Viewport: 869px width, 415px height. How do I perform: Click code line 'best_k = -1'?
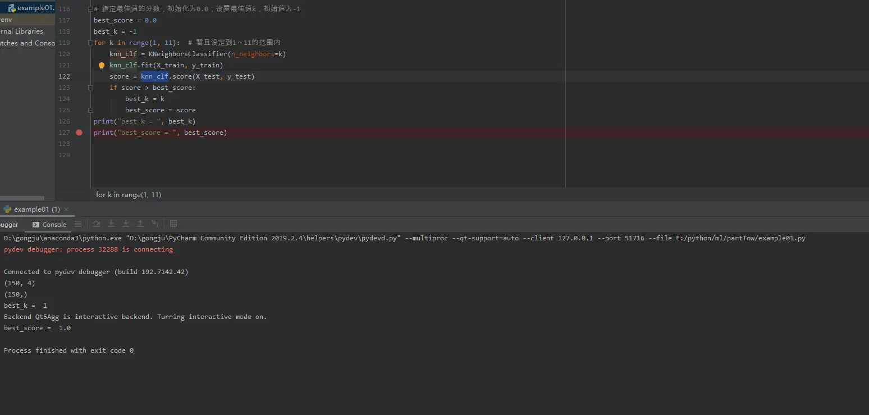(x=115, y=31)
